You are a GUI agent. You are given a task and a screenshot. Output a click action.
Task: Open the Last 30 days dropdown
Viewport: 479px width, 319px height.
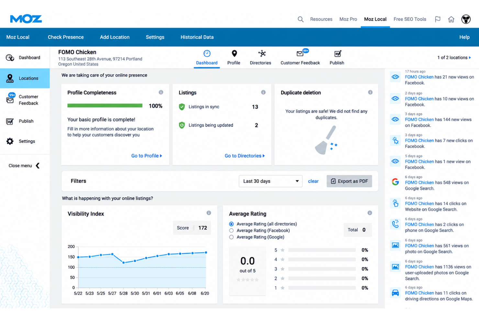[x=271, y=181]
